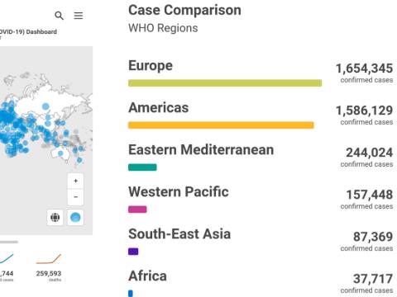Select the Europe region heading
This screenshot has width=397, height=297.
pos(151,66)
